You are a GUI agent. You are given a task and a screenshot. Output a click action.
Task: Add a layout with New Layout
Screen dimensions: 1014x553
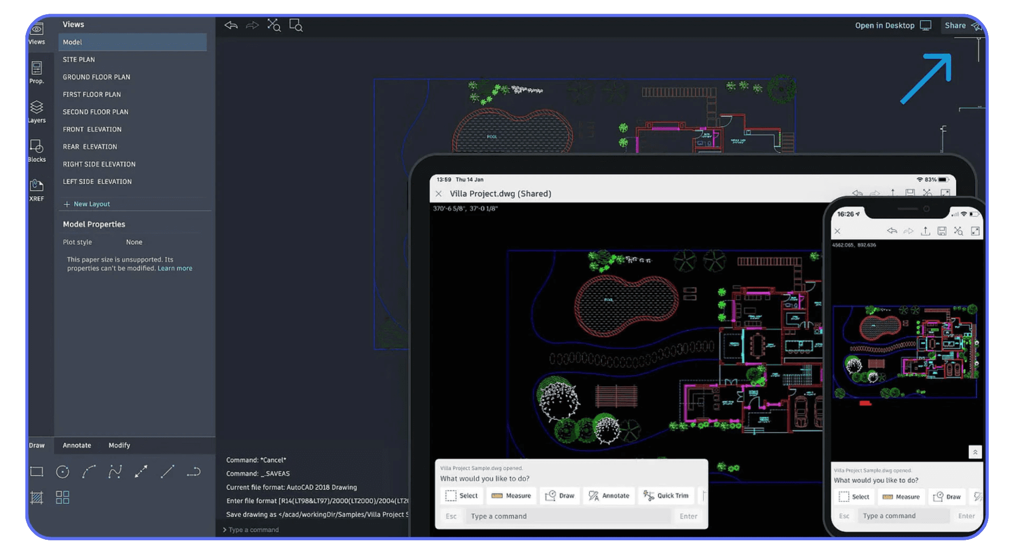tap(91, 204)
